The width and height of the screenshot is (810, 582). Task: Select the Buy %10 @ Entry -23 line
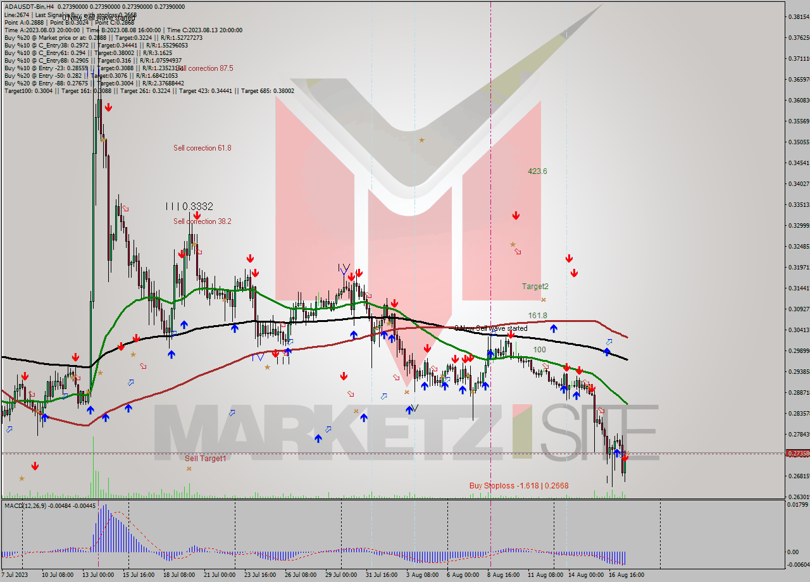94,68
